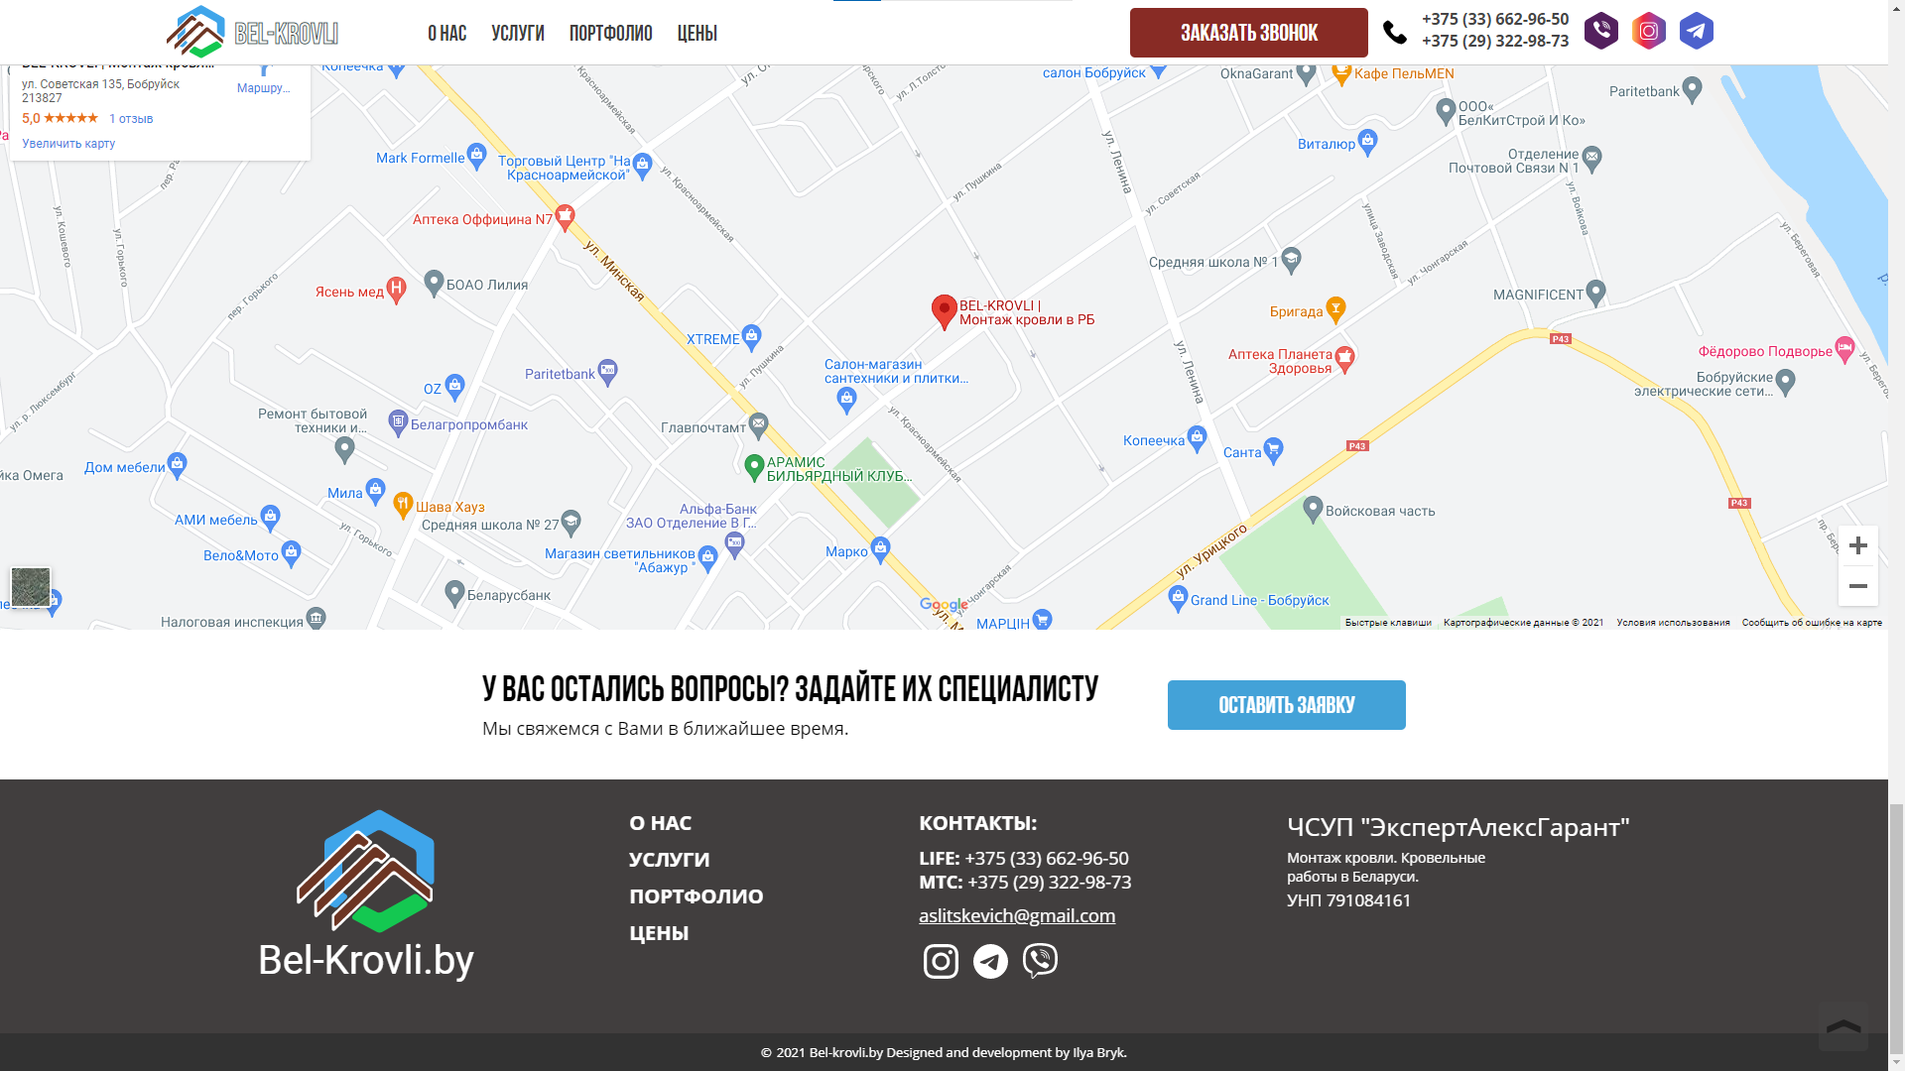The image size is (1905, 1071).
Task: Go to ЦЕНЫ in footer
Action: pyautogui.click(x=659, y=933)
